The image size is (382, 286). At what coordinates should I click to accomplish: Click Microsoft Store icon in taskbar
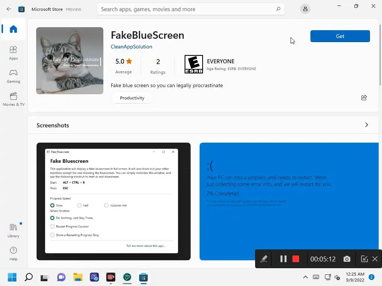144,277
